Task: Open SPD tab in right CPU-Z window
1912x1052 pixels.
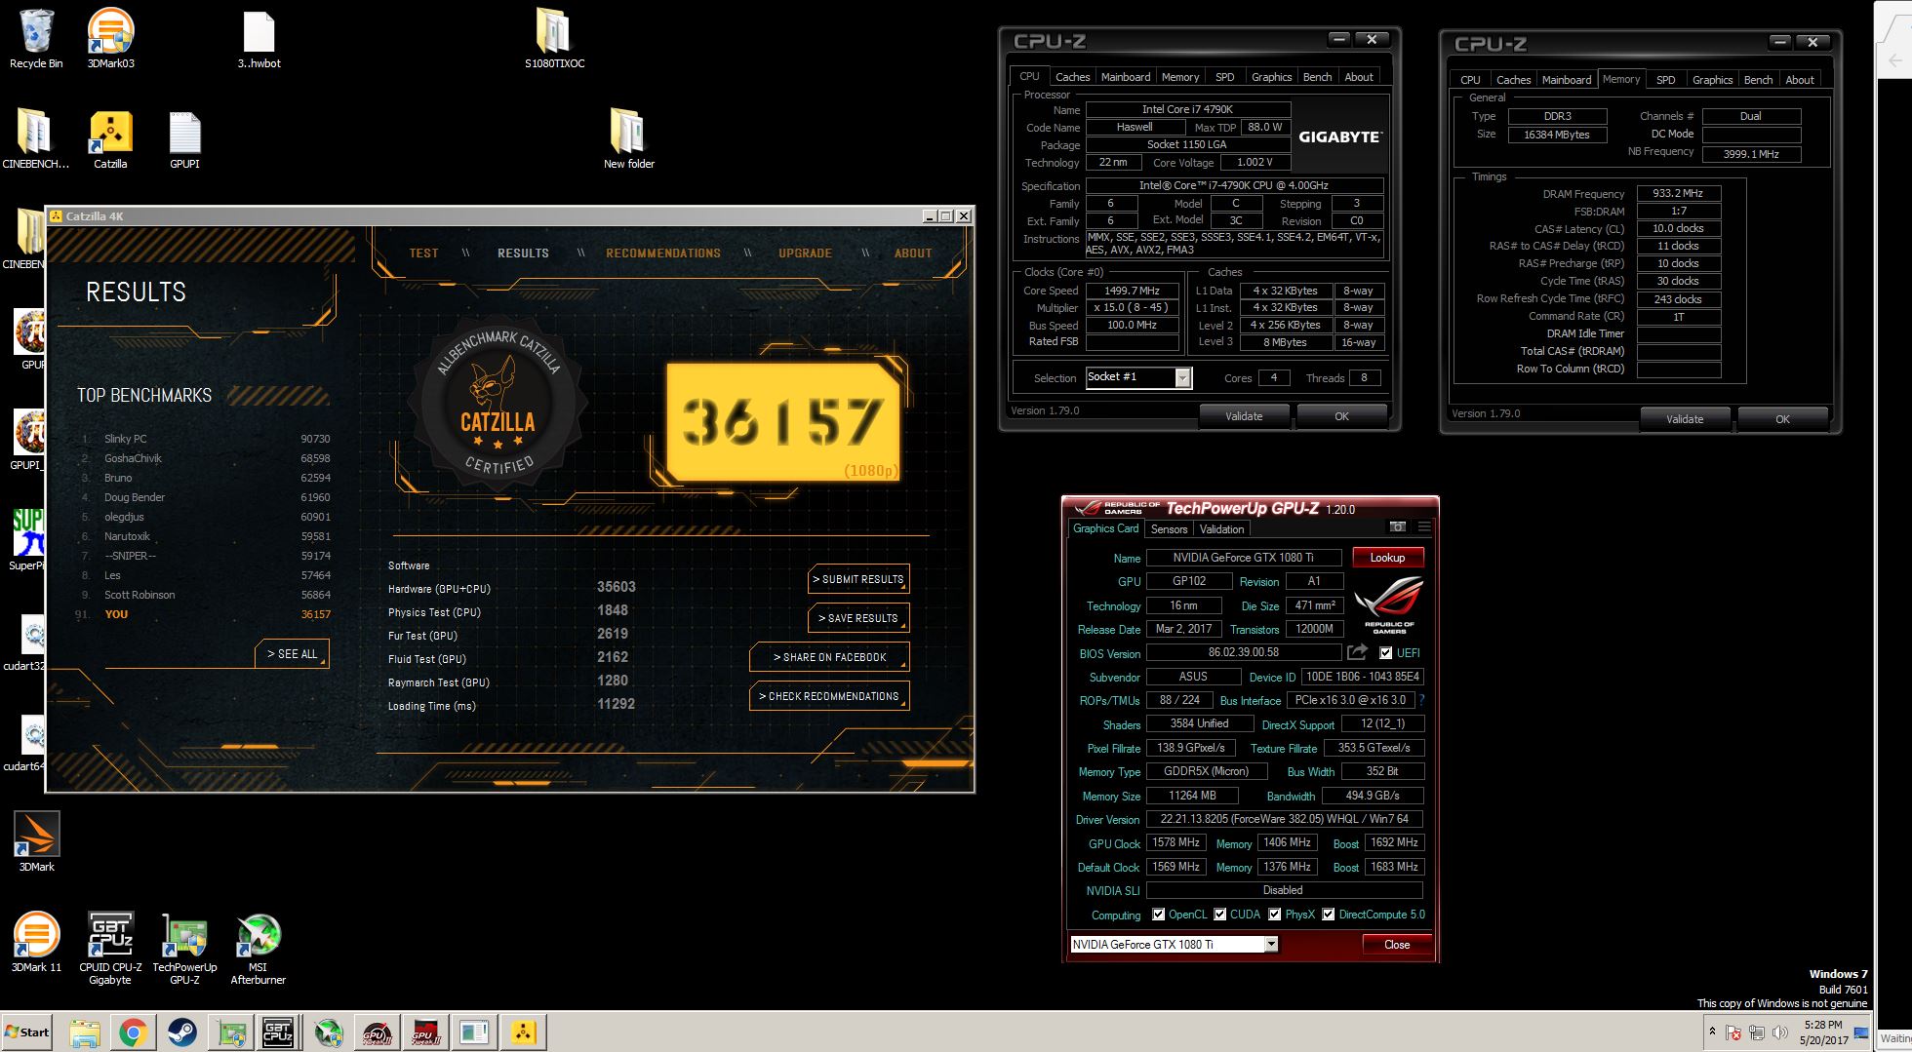Action: click(x=1666, y=80)
